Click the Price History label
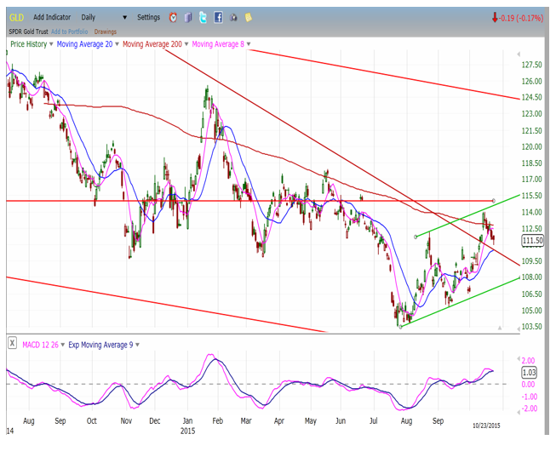 pyautogui.click(x=29, y=44)
